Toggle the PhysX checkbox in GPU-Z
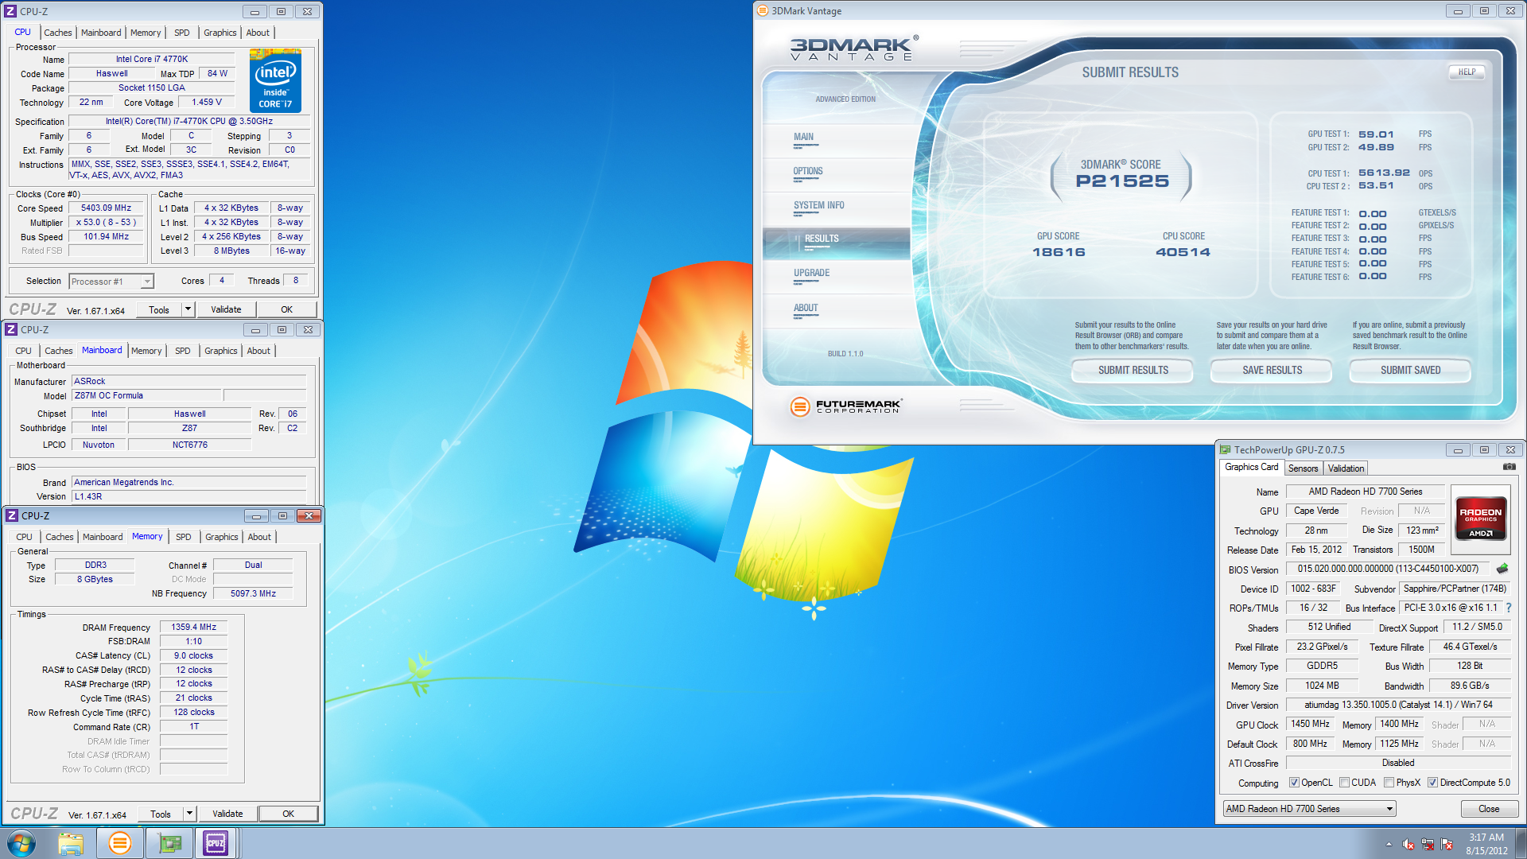 [x=1389, y=783]
